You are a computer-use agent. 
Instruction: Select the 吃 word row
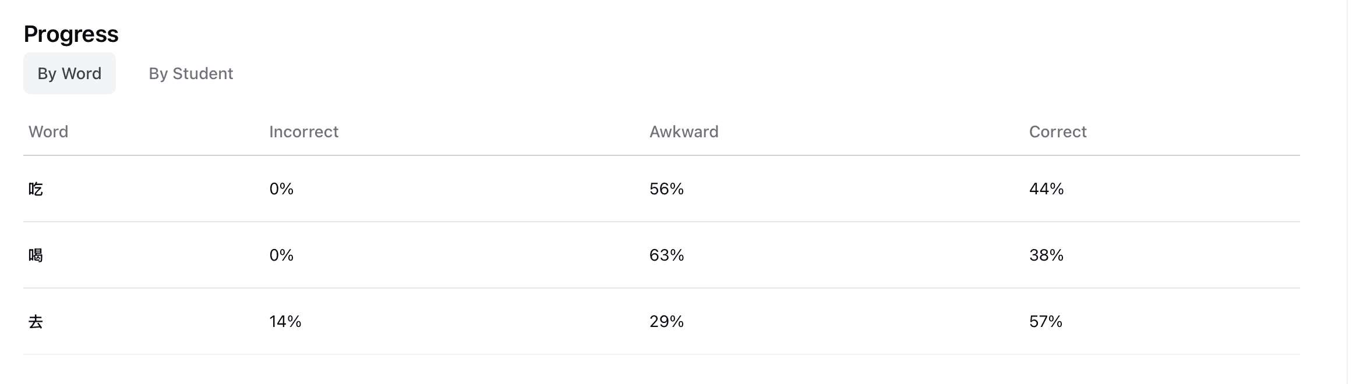pos(36,189)
